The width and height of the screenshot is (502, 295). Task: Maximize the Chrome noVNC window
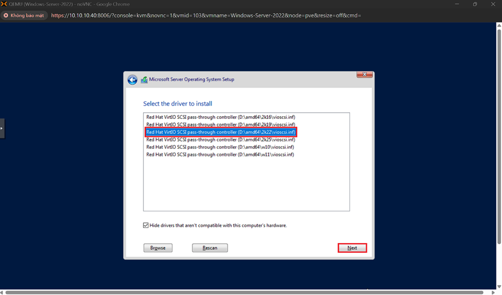pos(475,4)
